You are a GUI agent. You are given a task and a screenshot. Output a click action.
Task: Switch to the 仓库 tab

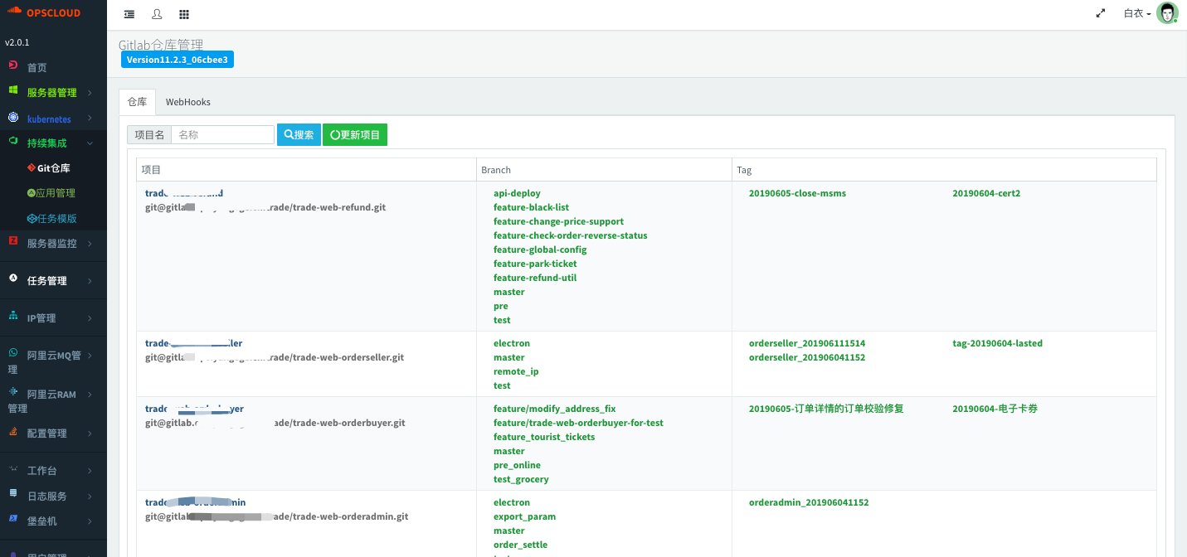coord(137,102)
